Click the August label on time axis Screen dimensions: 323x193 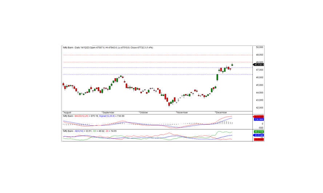(68, 113)
